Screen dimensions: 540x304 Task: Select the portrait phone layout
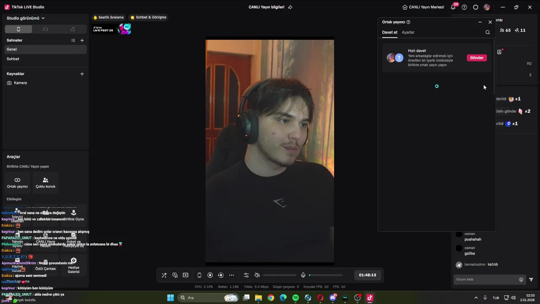click(18, 29)
